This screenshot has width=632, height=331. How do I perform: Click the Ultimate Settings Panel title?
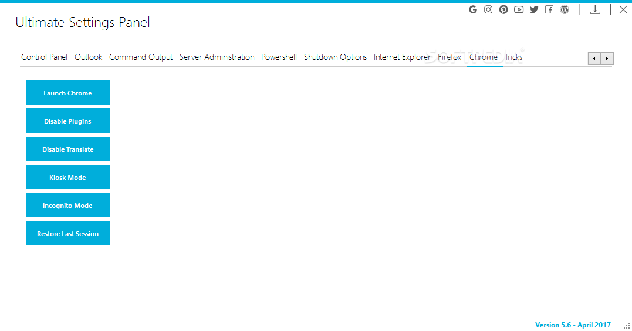click(x=83, y=22)
